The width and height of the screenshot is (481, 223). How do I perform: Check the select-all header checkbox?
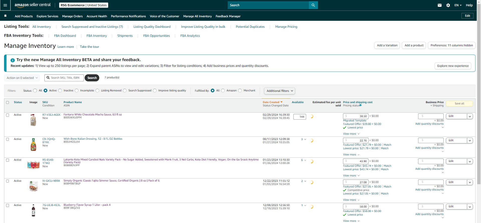8,102
